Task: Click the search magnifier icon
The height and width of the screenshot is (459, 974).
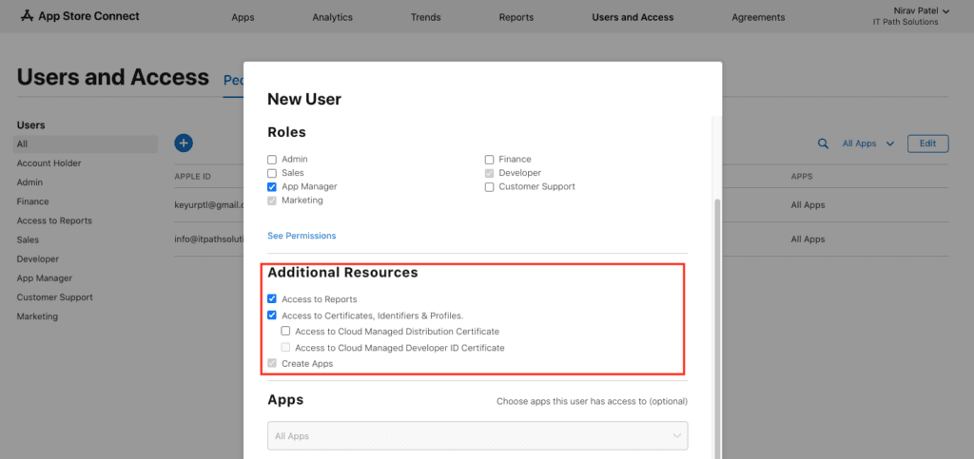Action: pyautogui.click(x=824, y=144)
